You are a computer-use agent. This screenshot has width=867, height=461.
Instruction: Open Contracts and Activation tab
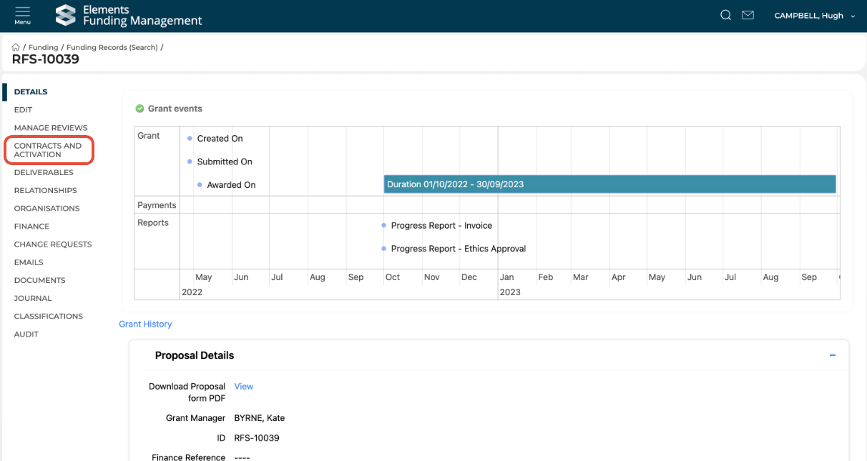(x=48, y=150)
